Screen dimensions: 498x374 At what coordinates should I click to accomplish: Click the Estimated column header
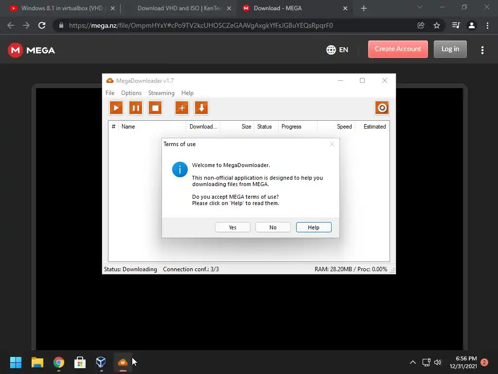tap(372, 127)
